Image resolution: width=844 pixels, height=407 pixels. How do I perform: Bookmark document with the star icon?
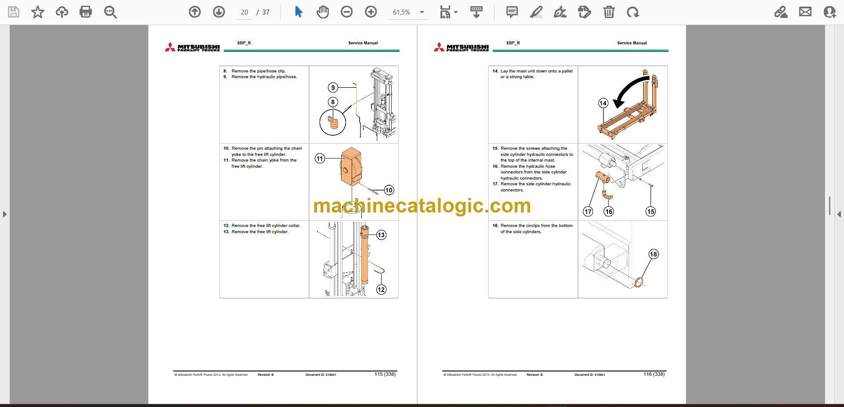(x=38, y=12)
